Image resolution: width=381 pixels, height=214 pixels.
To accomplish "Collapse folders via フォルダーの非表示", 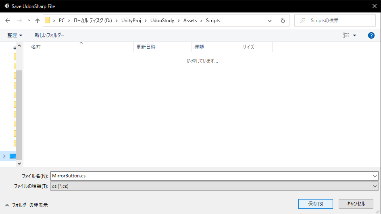I will click(x=26, y=205).
